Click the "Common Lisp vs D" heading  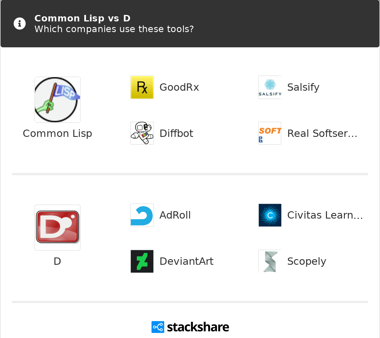[x=82, y=18]
